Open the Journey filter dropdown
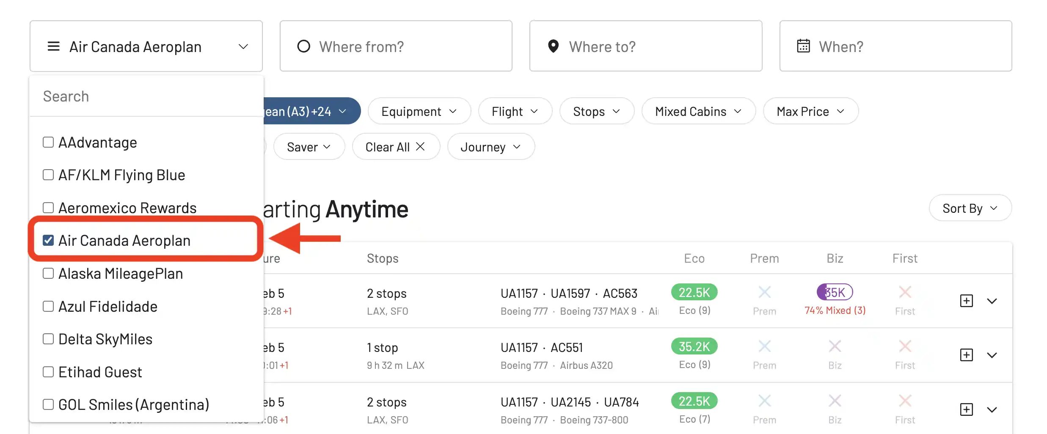Image resolution: width=1047 pixels, height=434 pixels. pyautogui.click(x=491, y=147)
